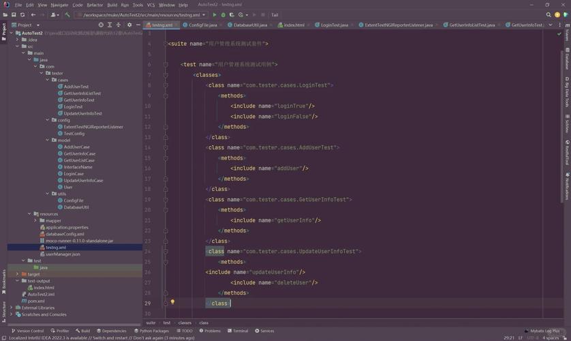Select ExtentTestNGIReporterListener in the project tree
The image size is (571, 341).
(x=93, y=127)
